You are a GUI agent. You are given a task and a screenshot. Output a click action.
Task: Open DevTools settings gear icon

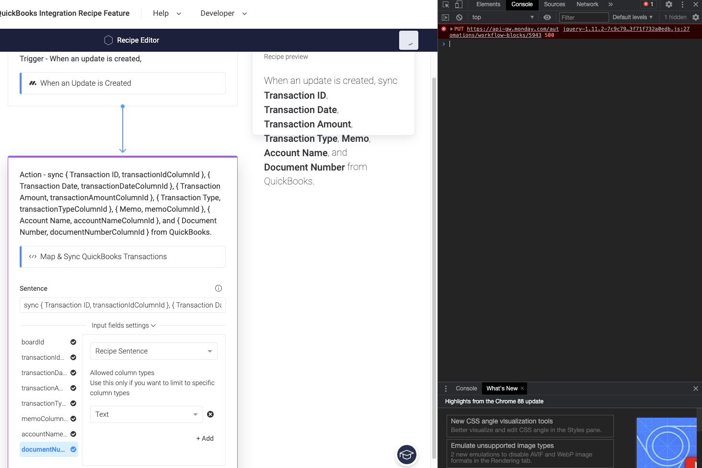pyautogui.click(x=669, y=4)
